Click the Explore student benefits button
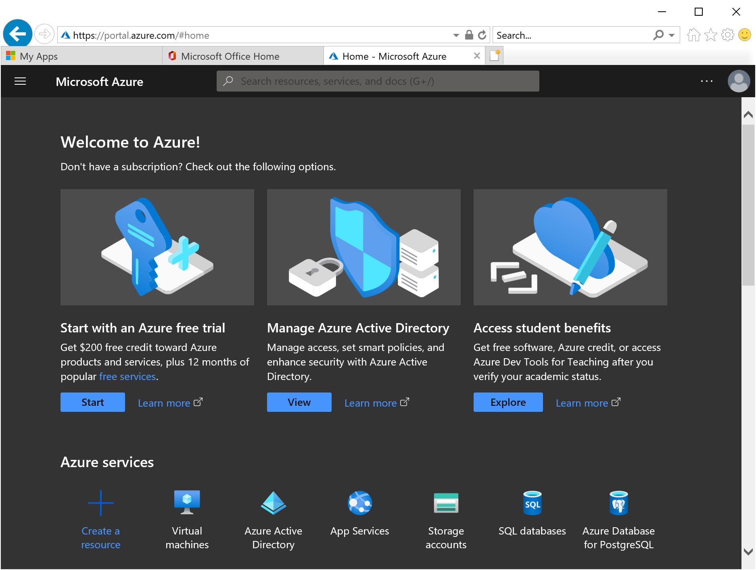This screenshot has height=570, width=756. coord(508,402)
